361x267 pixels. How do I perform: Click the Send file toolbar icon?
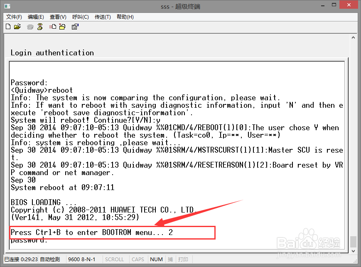tap(53, 27)
